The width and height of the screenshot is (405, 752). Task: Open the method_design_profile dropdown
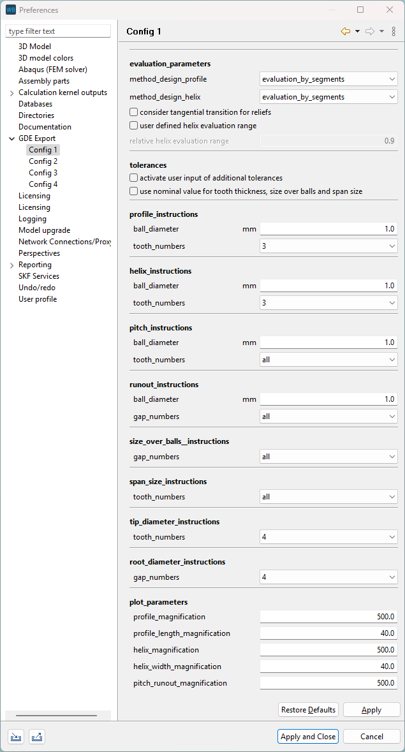point(328,78)
